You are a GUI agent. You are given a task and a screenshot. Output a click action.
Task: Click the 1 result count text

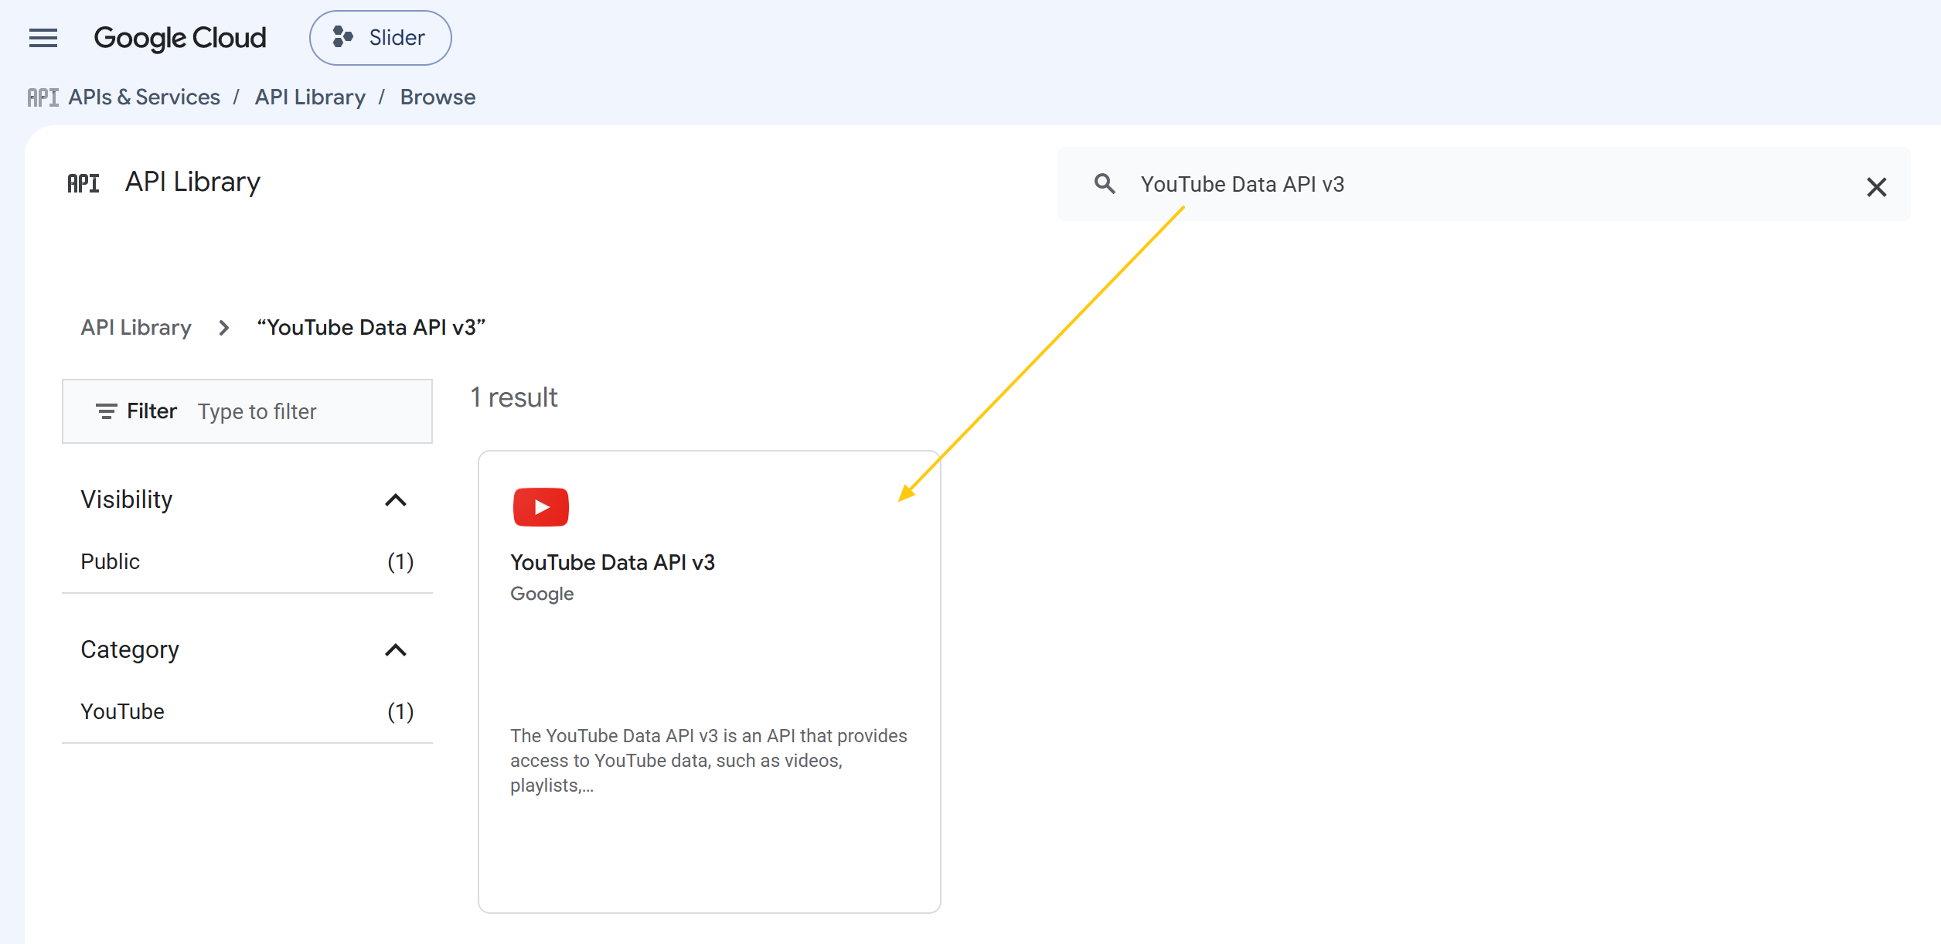514,397
